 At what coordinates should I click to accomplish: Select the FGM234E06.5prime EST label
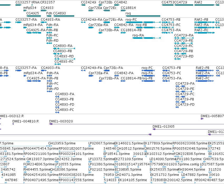[39, 164]
